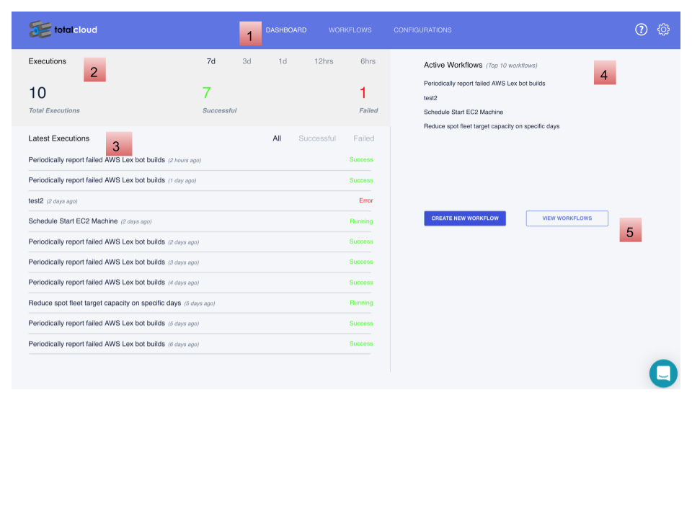Open the Lex bot builds execution from 2 hours ago
Image resolution: width=692 pixels, height=519 pixels.
click(x=200, y=160)
